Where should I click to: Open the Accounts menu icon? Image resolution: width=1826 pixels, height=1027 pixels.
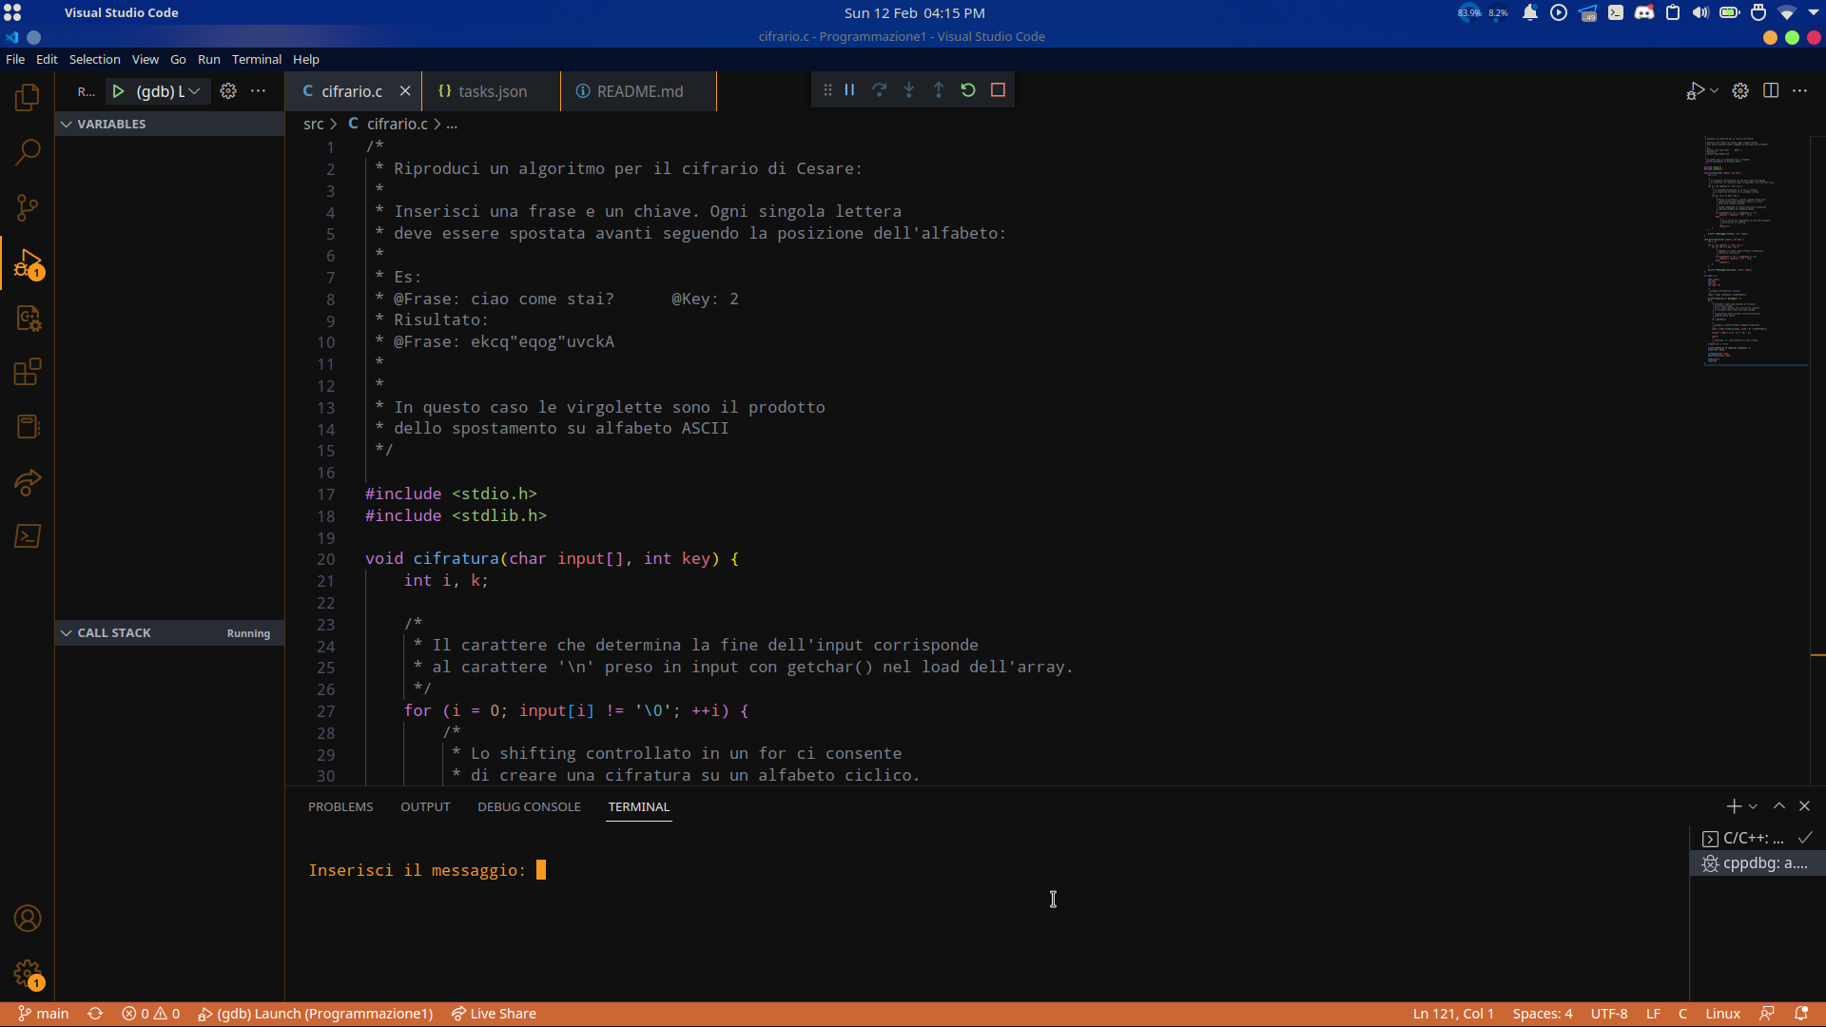coord(28,919)
